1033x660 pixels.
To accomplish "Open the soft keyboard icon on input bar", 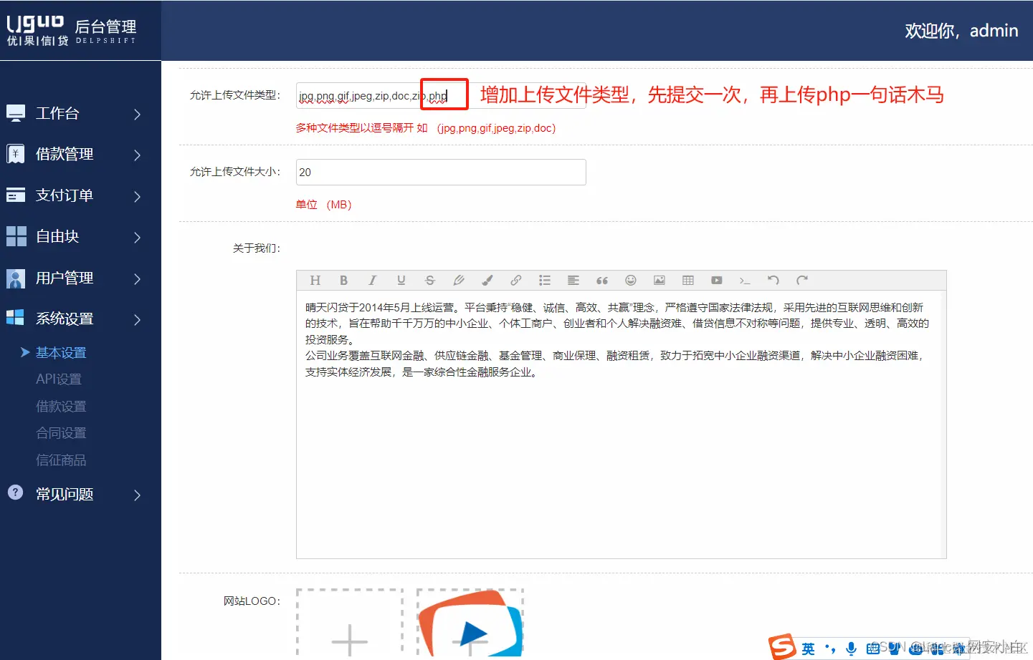I will 872,649.
